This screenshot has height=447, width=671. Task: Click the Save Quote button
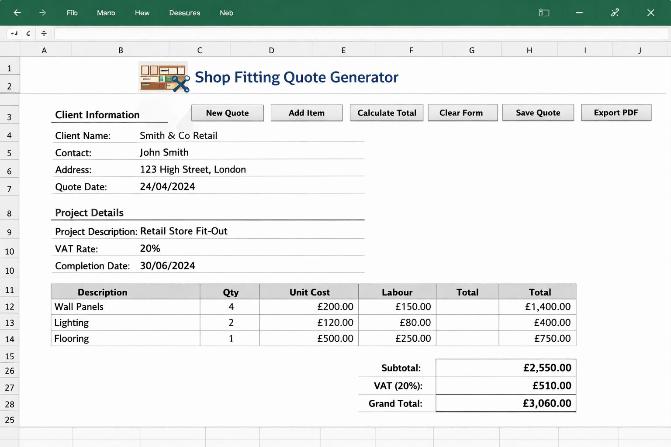(538, 113)
